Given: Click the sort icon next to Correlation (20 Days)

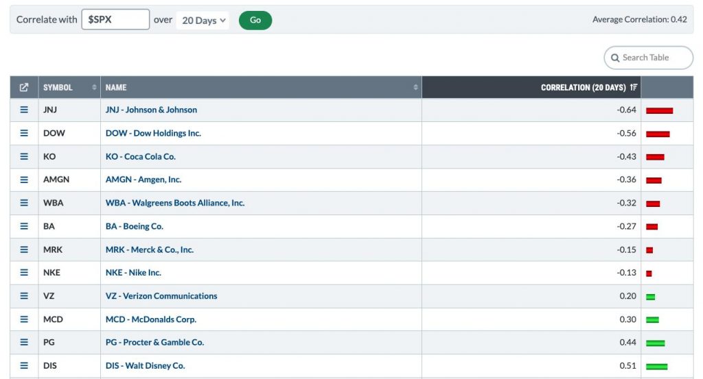Looking at the screenshot, I should [633, 87].
